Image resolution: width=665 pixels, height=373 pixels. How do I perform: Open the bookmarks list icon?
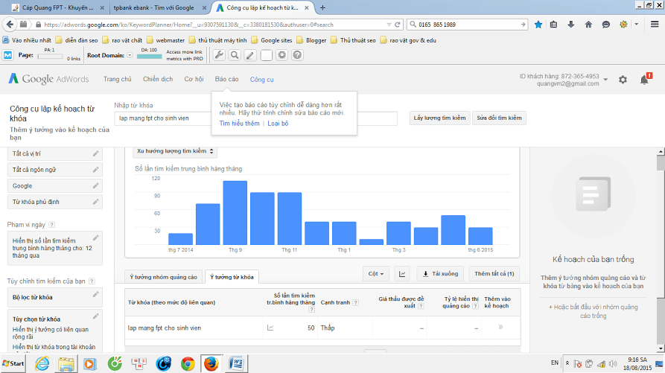(553, 25)
